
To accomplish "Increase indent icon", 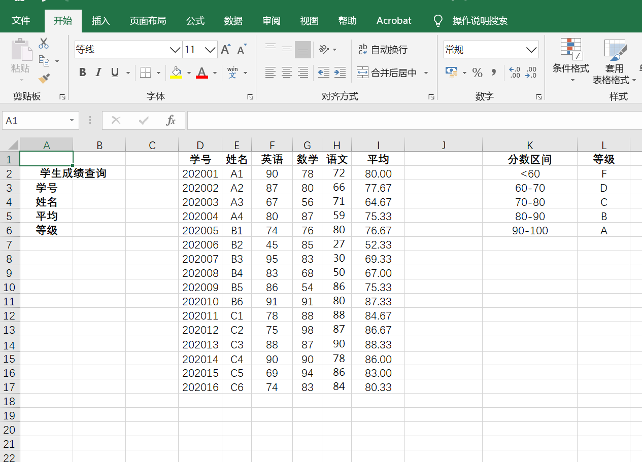I will (x=340, y=73).
